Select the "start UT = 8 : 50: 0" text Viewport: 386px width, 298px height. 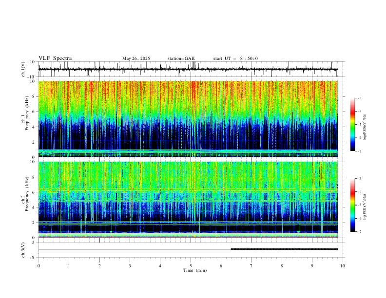coord(235,58)
